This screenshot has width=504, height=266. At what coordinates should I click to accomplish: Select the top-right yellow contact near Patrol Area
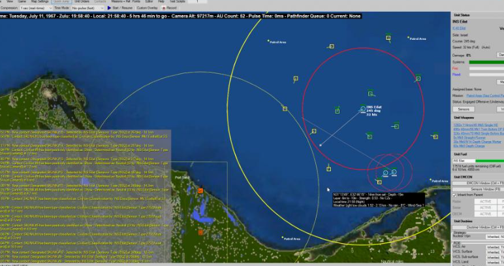388,38
